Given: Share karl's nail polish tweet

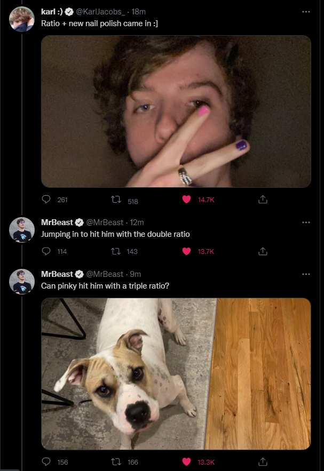Looking at the screenshot, I should (x=262, y=199).
